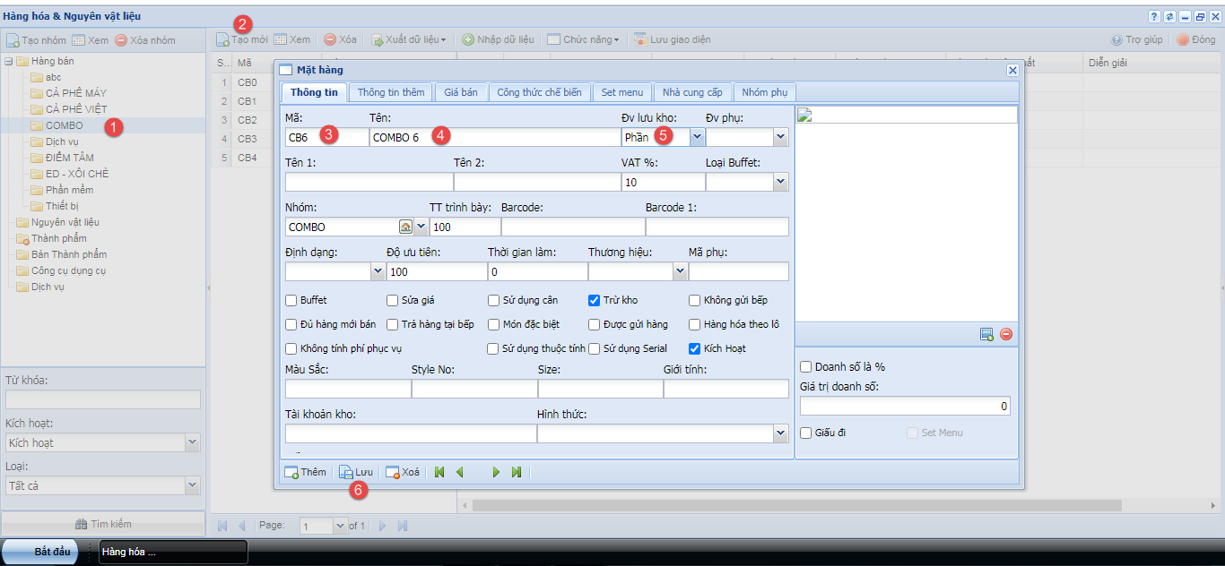Switch to the Nhà cung cấp tab
Image resolution: width=1225 pixels, height=566 pixels.
click(x=693, y=92)
